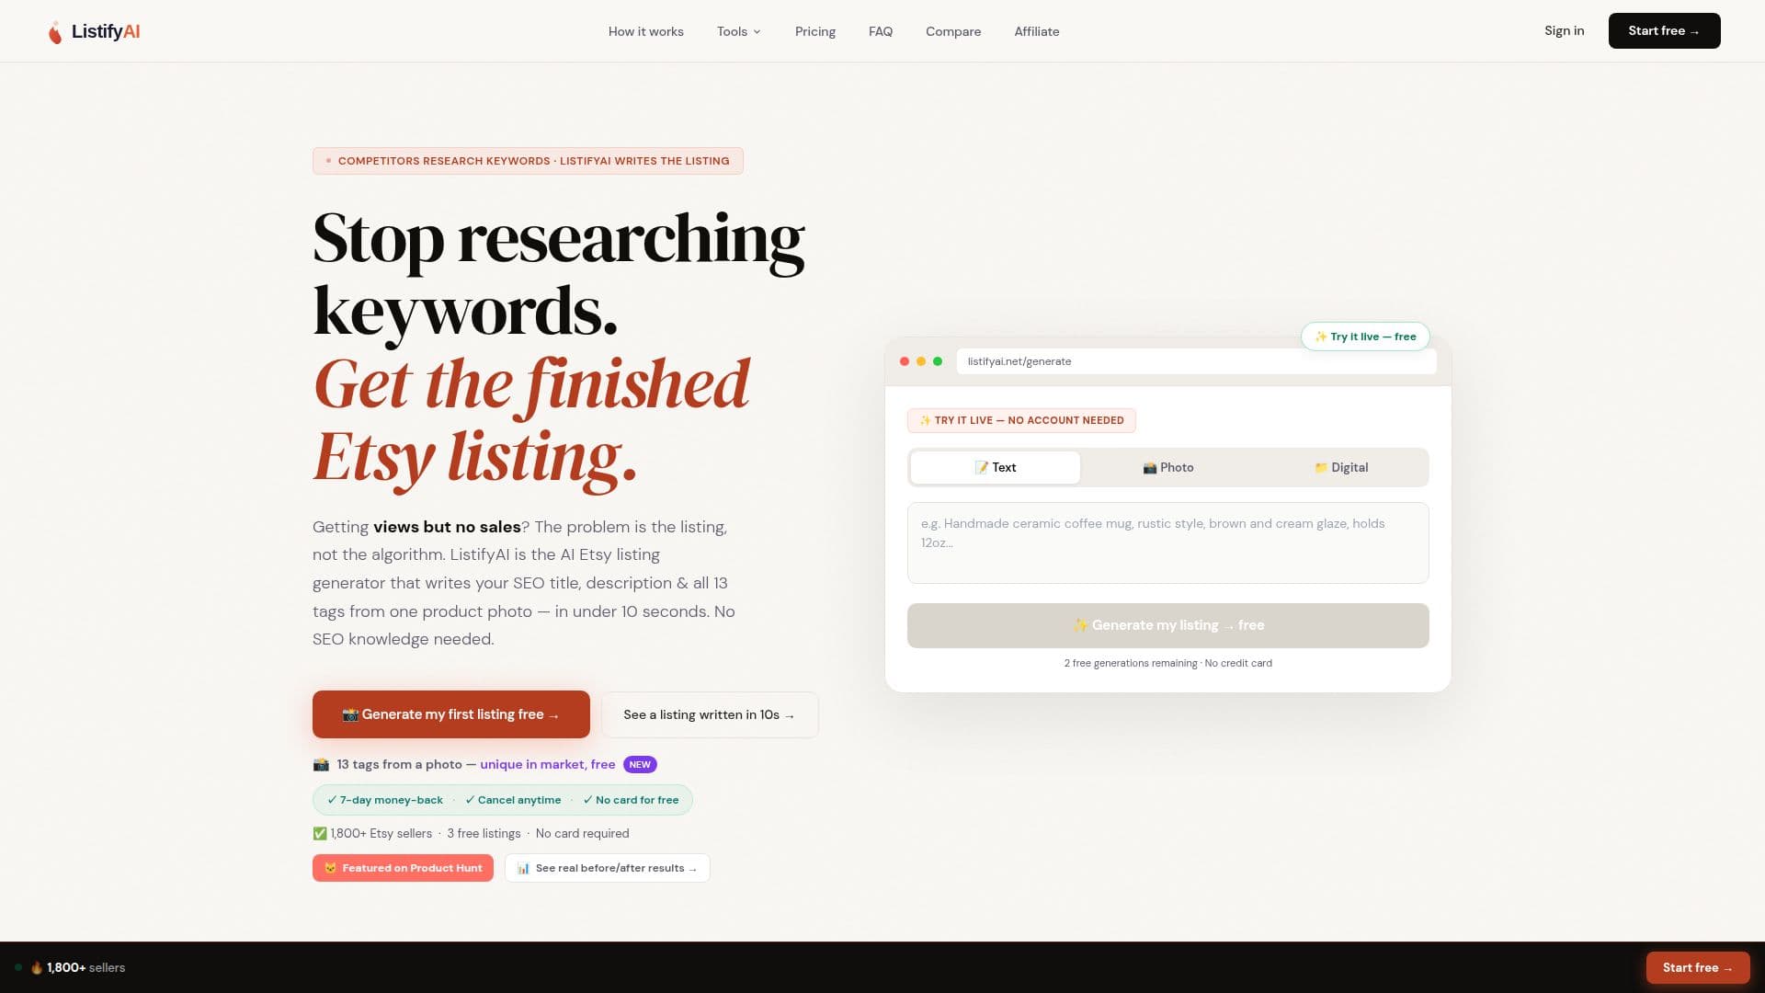This screenshot has height=993, width=1765.
Task: Open the Compare nav link
Action: [952, 31]
